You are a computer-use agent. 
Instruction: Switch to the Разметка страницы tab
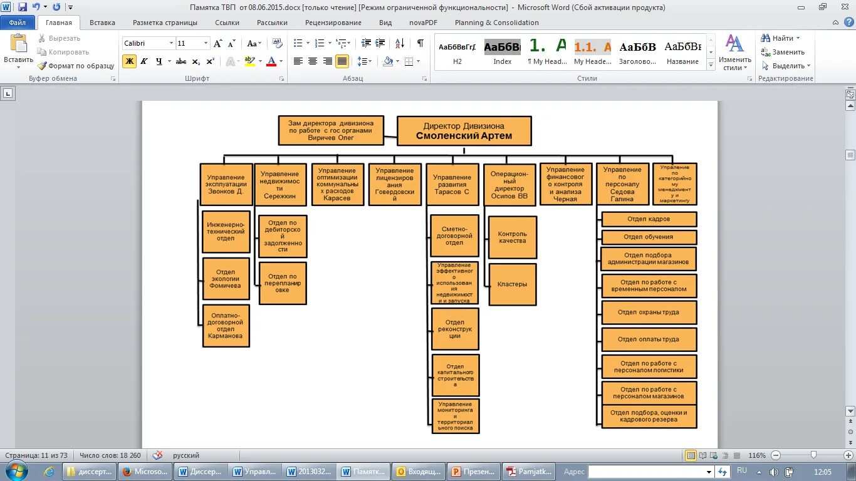(x=165, y=23)
